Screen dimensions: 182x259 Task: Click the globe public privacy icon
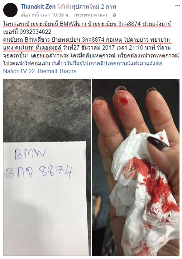coord(114,15)
